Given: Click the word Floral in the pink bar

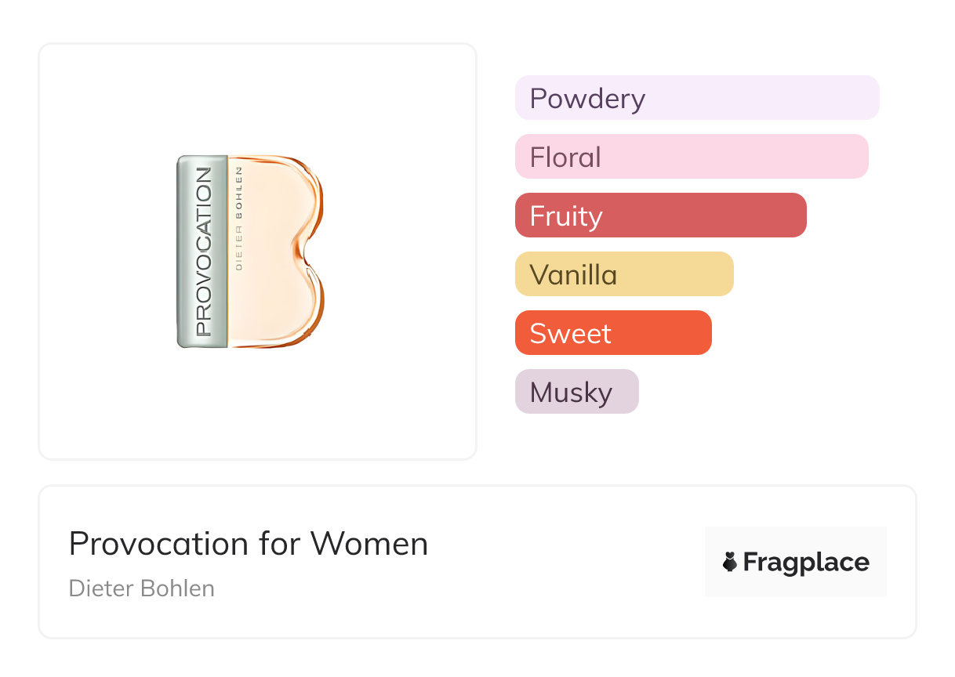Looking at the screenshot, I should tap(565, 157).
